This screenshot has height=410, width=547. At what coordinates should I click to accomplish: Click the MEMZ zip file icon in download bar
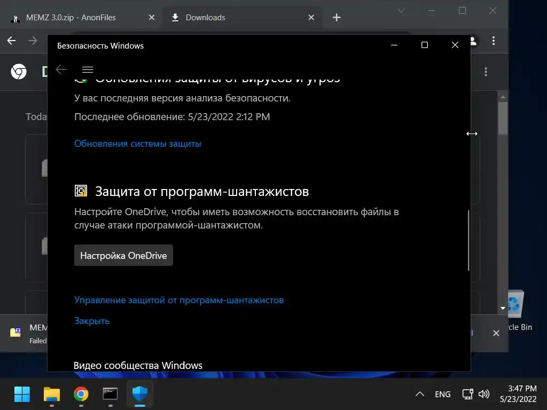pos(15,332)
